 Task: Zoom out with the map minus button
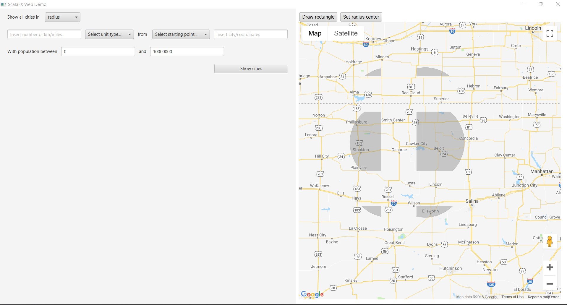550,284
